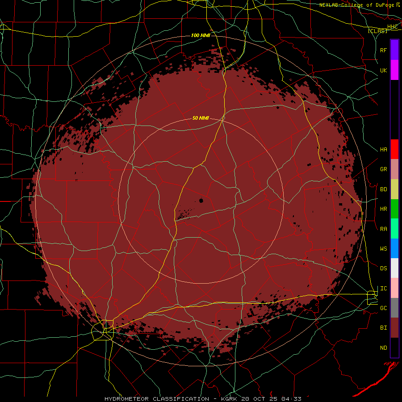Click the "HYDROMETEOR CLASSIFICATION" title text
Screen dimensions: 402x402
click(x=157, y=399)
